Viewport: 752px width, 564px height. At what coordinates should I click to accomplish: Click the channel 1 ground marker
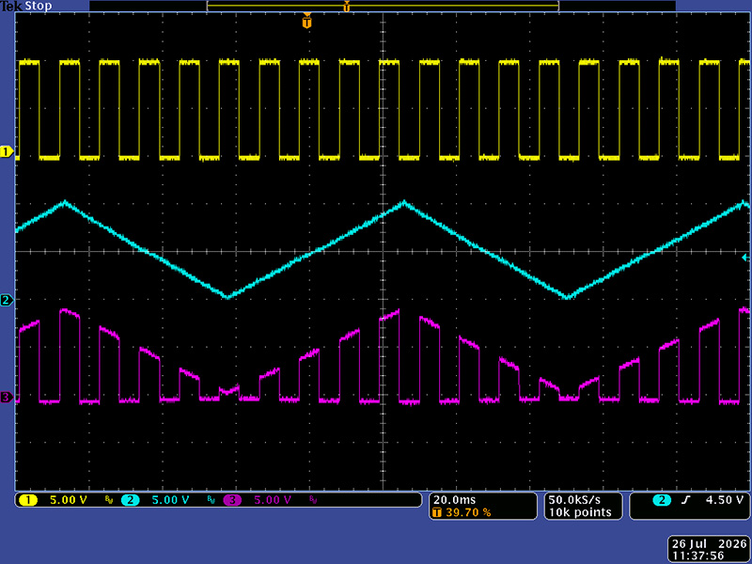pos(7,152)
